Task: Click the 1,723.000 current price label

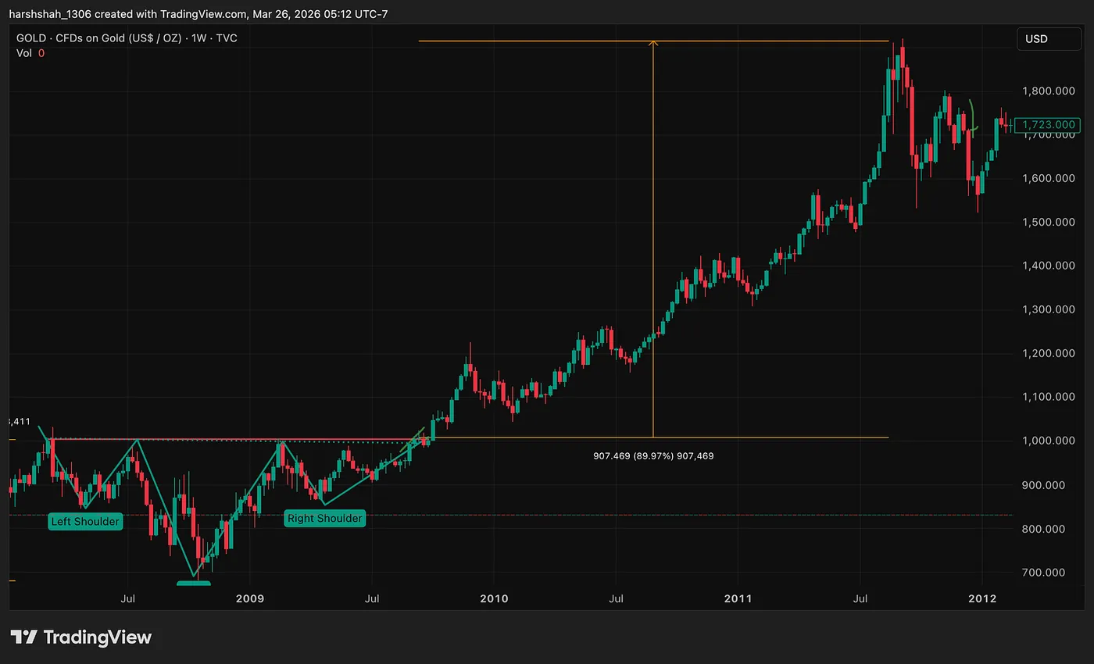Action: pyautogui.click(x=1048, y=125)
